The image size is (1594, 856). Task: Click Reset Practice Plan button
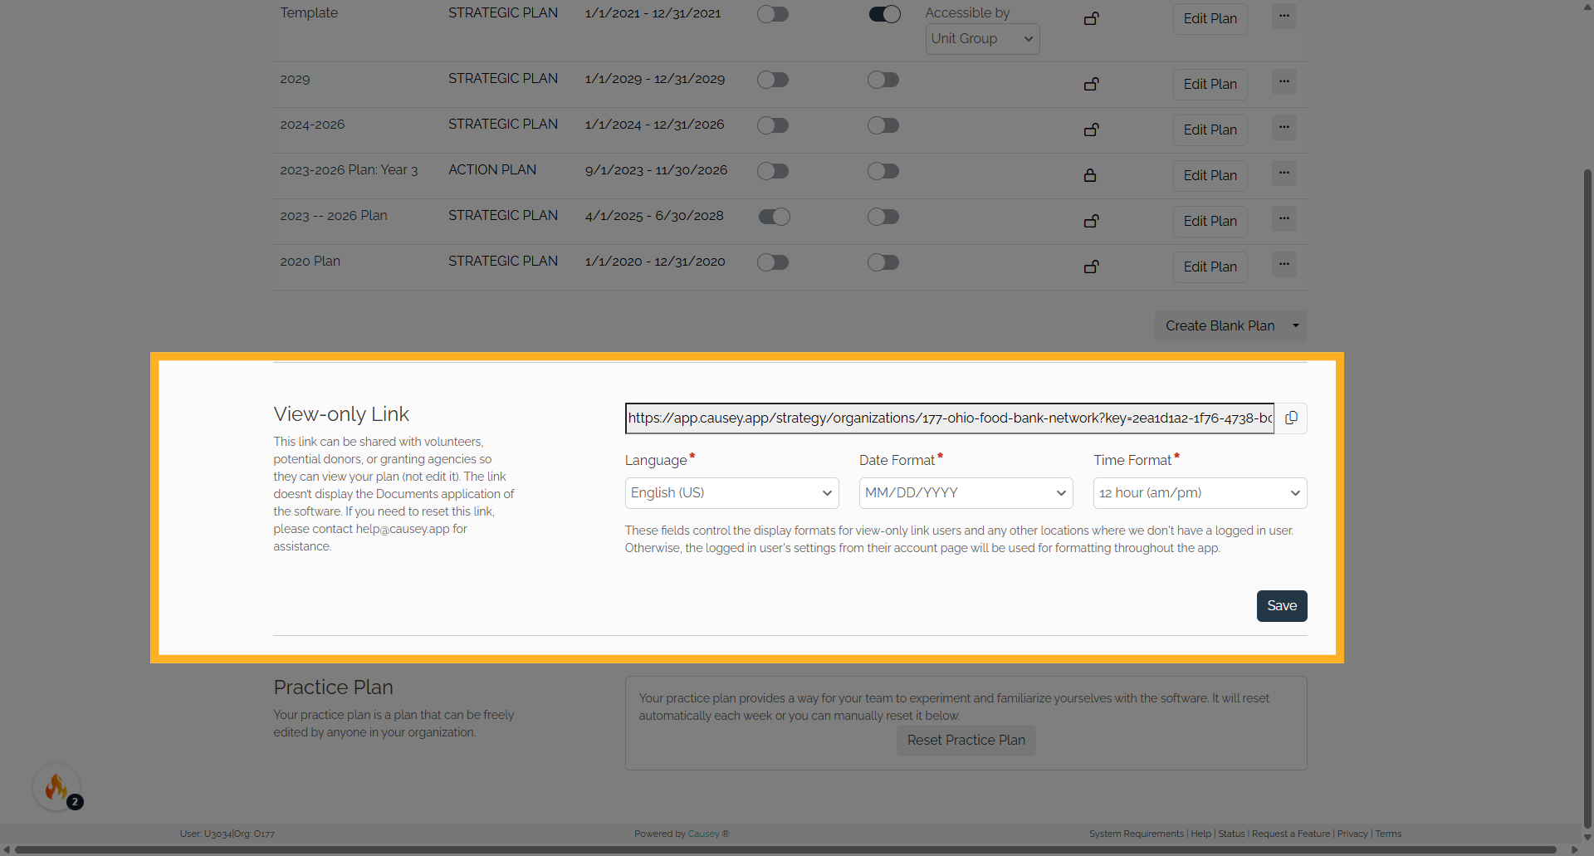(x=966, y=741)
